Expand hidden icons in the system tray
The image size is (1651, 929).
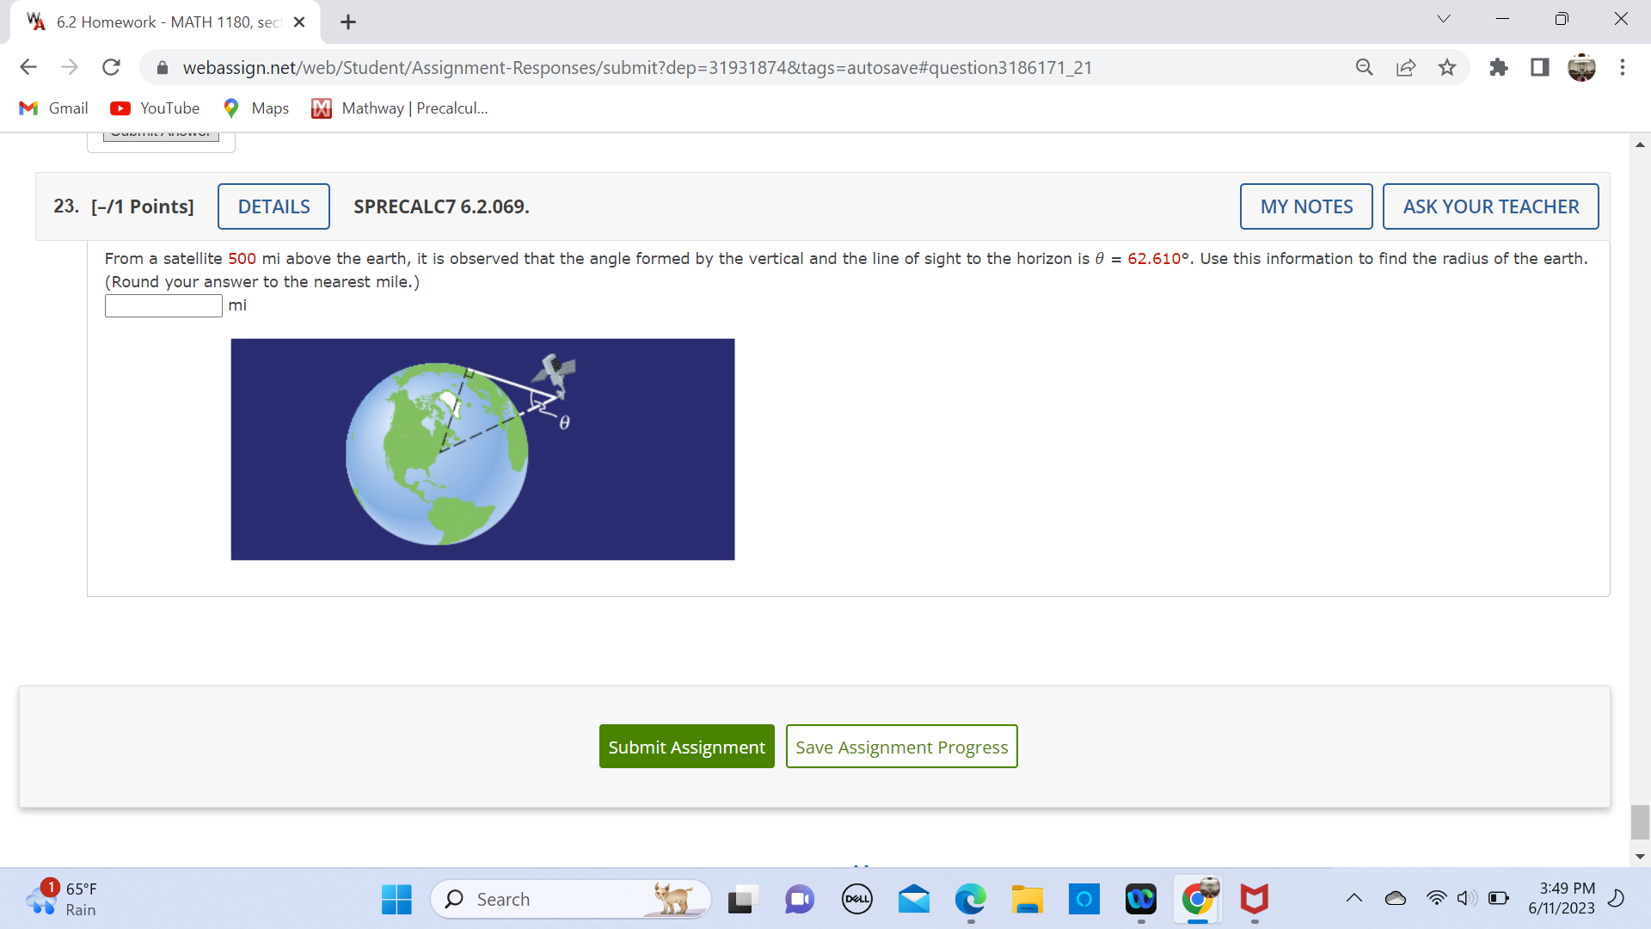point(1354,899)
